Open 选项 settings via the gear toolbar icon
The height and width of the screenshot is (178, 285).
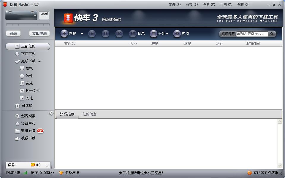point(178,34)
